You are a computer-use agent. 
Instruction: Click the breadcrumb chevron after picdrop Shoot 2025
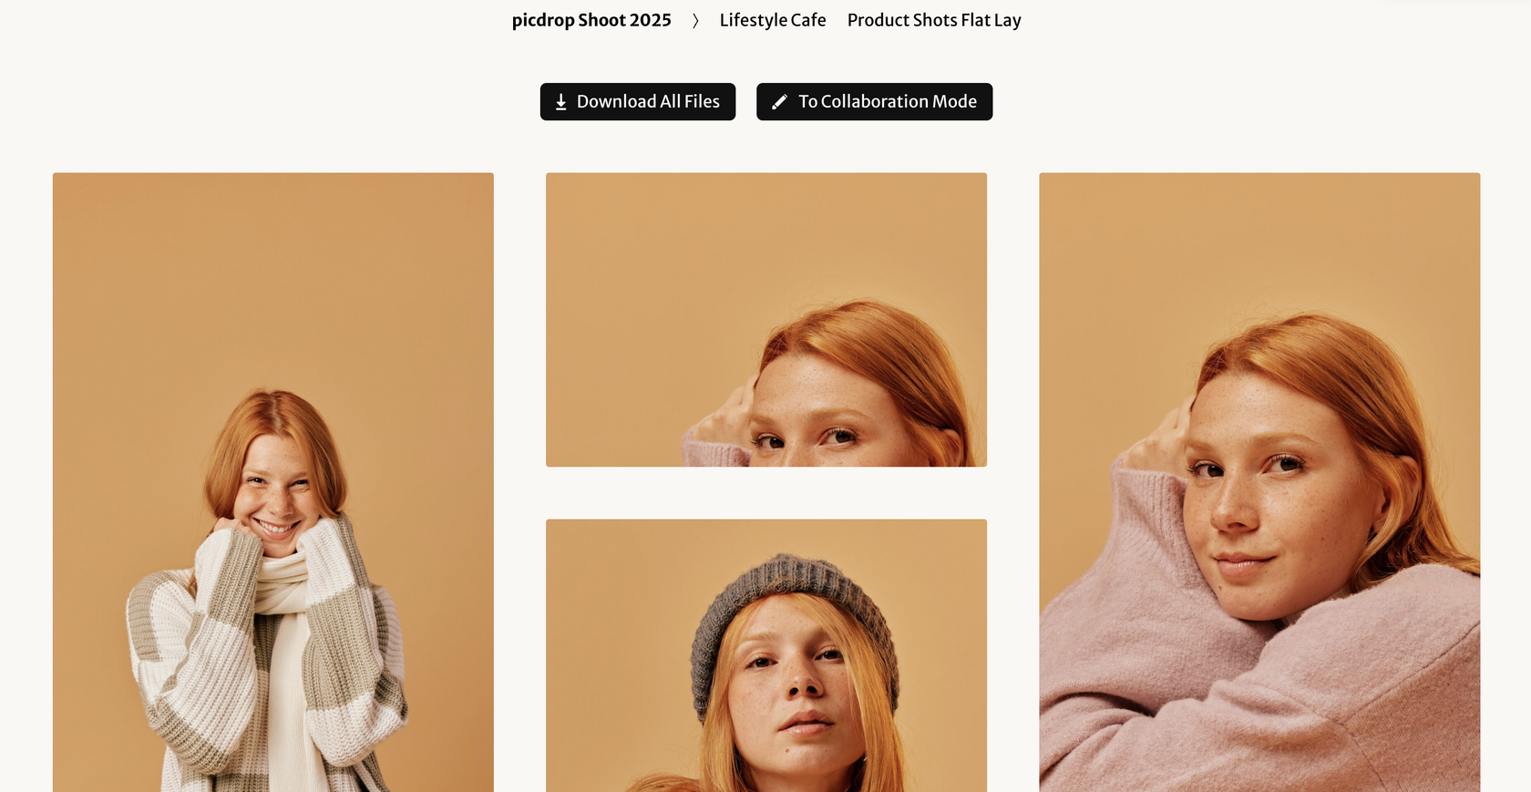click(x=695, y=21)
